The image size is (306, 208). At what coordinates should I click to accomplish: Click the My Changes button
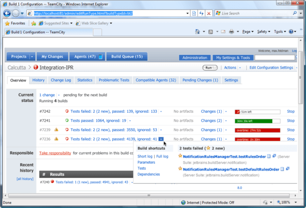point(52,57)
